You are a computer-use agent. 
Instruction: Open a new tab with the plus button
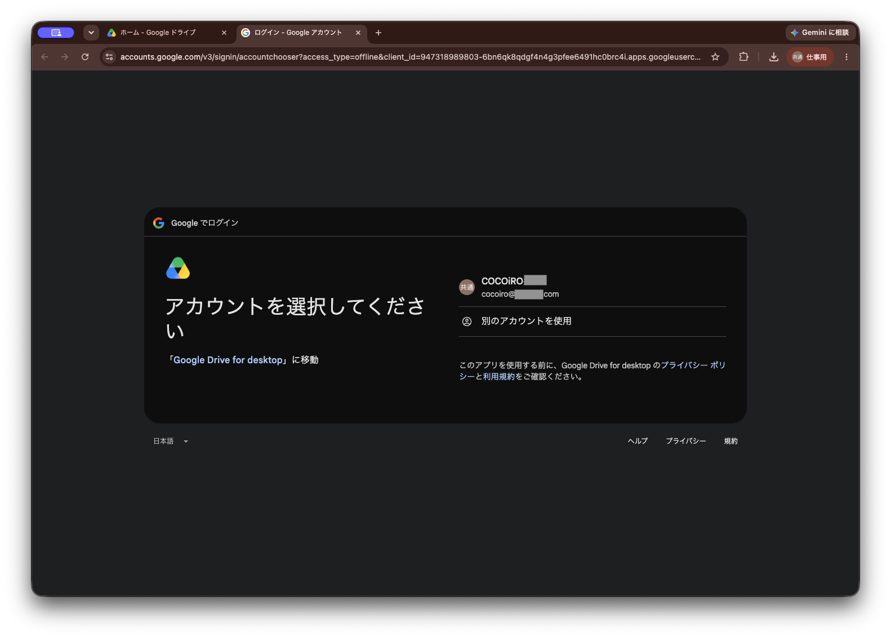tap(378, 33)
